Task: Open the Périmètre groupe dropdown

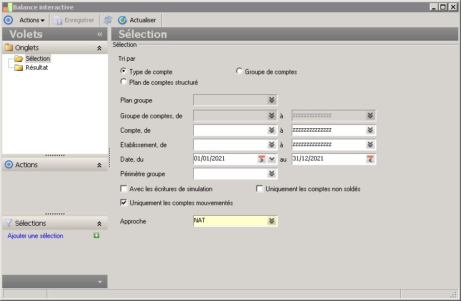Action: pyautogui.click(x=272, y=173)
